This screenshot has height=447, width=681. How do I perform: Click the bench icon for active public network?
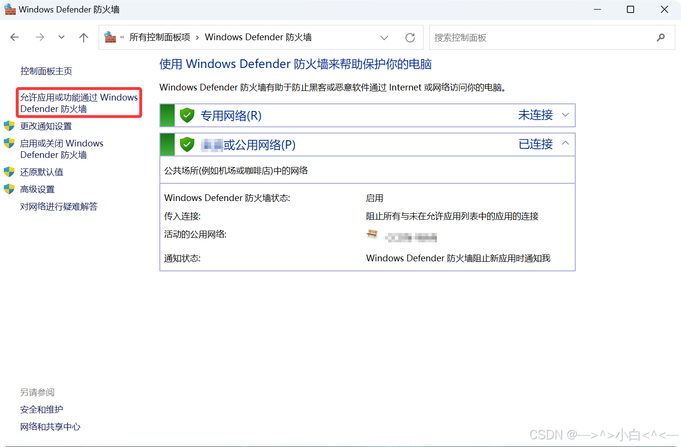tap(372, 234)
